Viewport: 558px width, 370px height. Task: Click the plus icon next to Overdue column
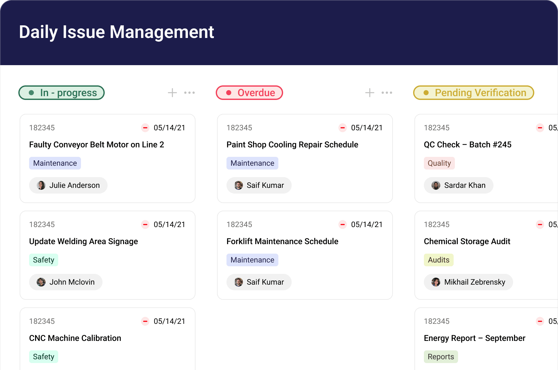tap(369, 93)
